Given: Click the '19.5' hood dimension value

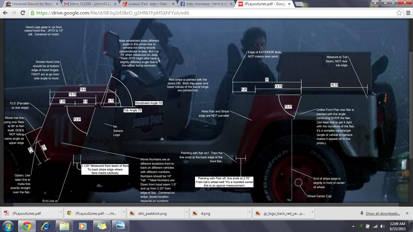Looking at the screenshot, I should [83, 89].
